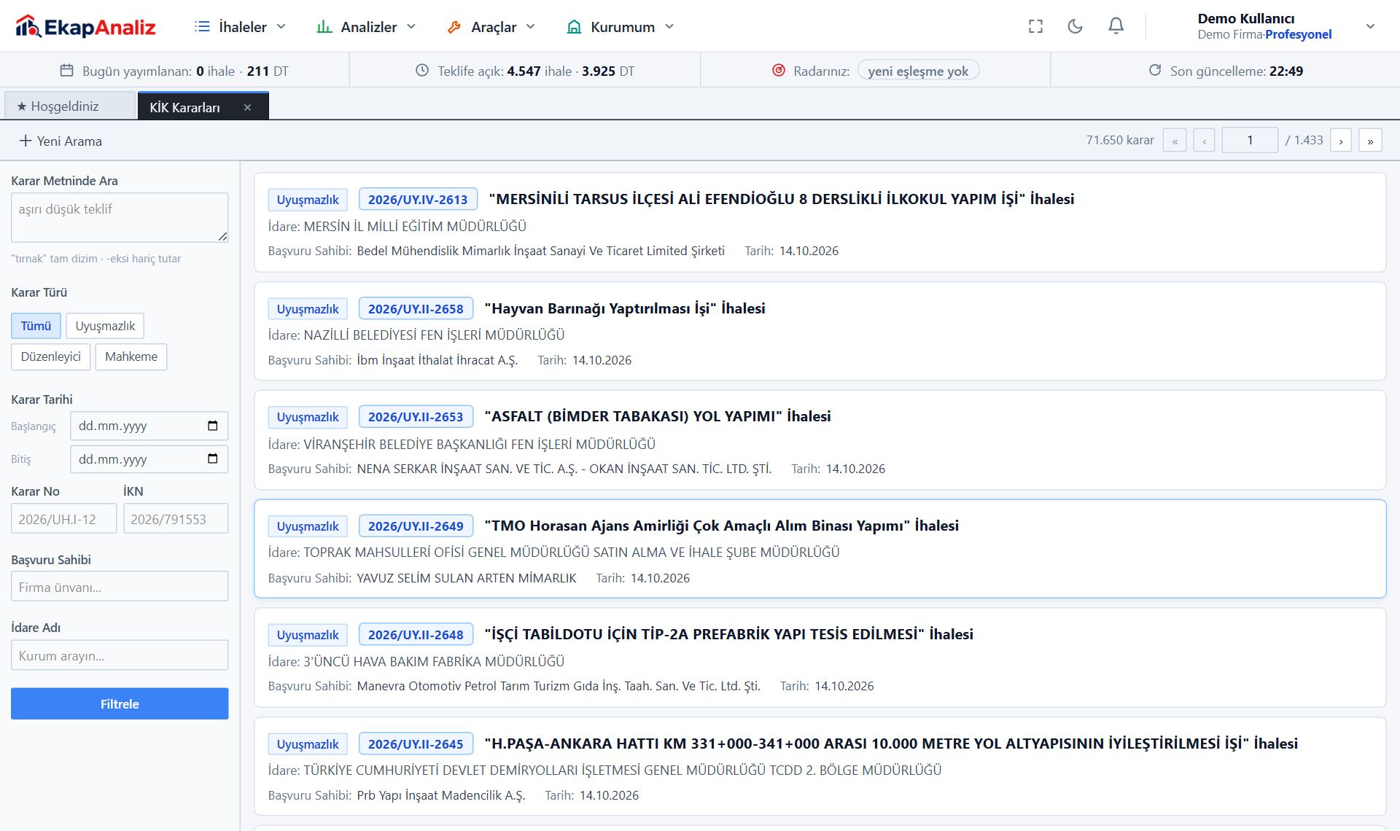
Task: Click the Kurumum building icon
Action: click(575, 27)
